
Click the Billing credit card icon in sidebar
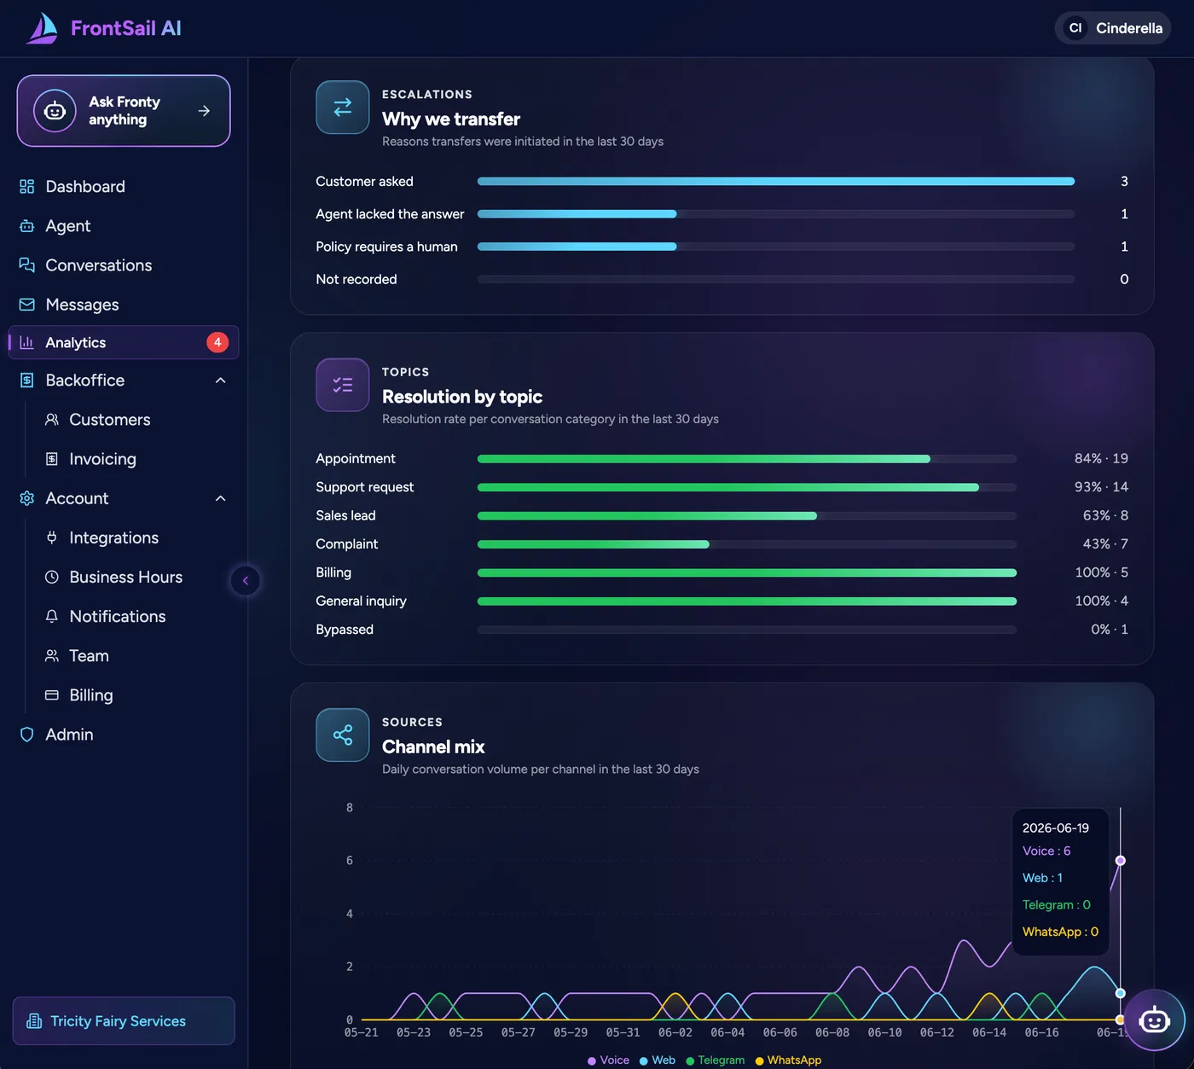coord(52,695)
